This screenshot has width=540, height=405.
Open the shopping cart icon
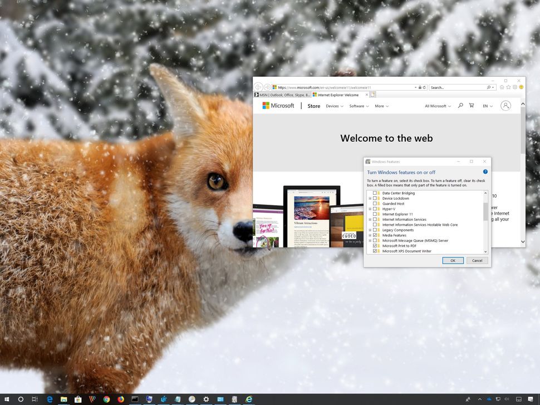[471, 106]
